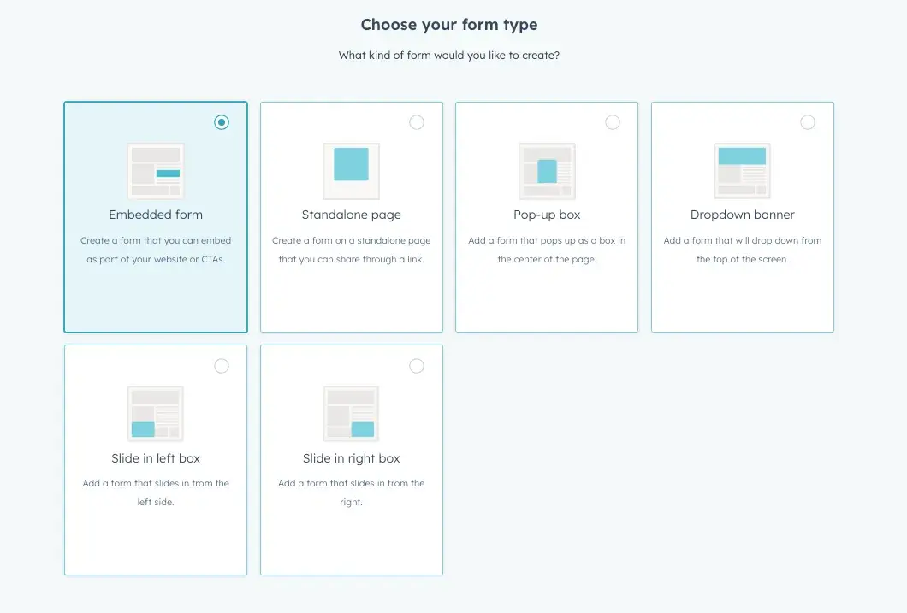The width and height of the screenshot is (907, 613).
Task: Click the "Embedded form" title text
Action: 156,215
